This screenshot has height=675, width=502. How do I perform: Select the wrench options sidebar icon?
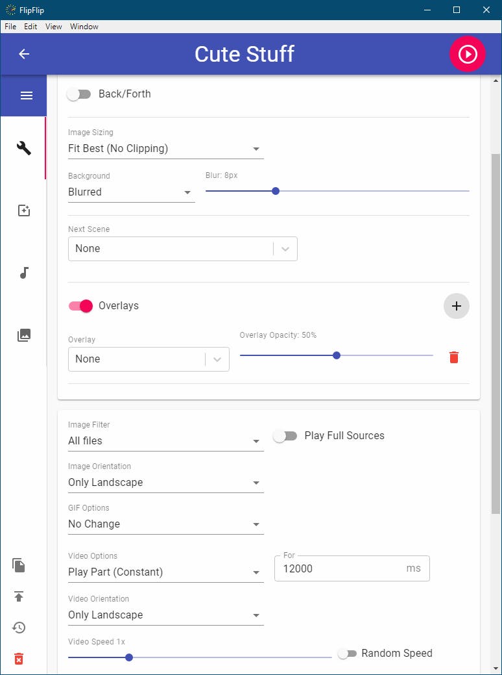coord(24,148)
